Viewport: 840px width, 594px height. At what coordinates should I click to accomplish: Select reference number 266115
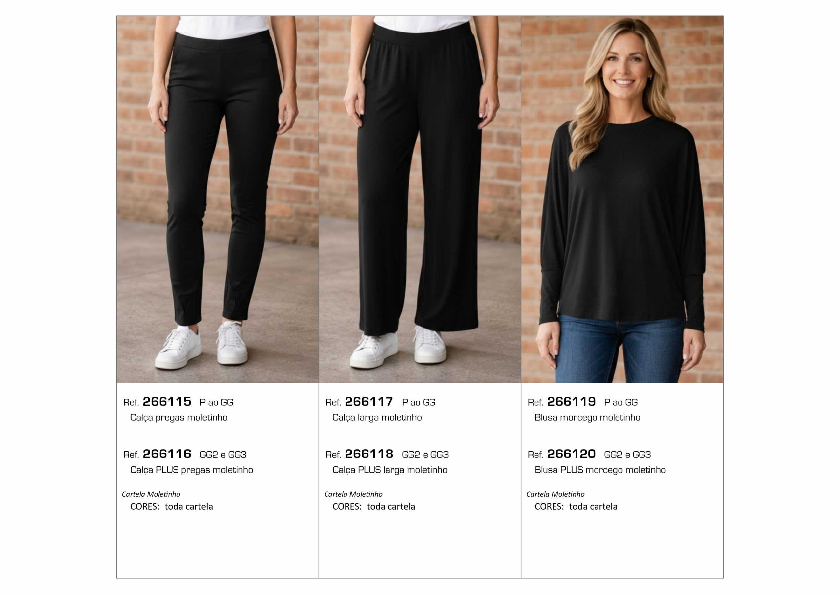coord(167,401)
